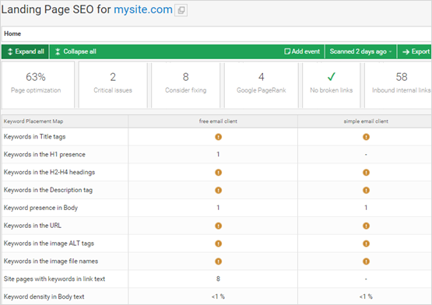Click Title tags warning for simple email client
This screenshot has height=305, width=432.
[x=366, y=137]
